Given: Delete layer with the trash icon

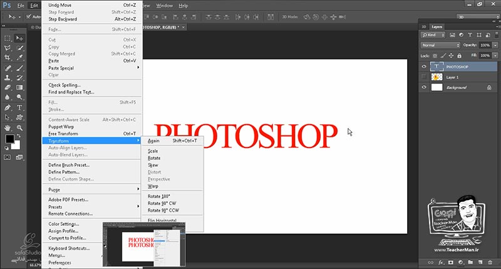Looking at the screenshot, I should point(490,262).
